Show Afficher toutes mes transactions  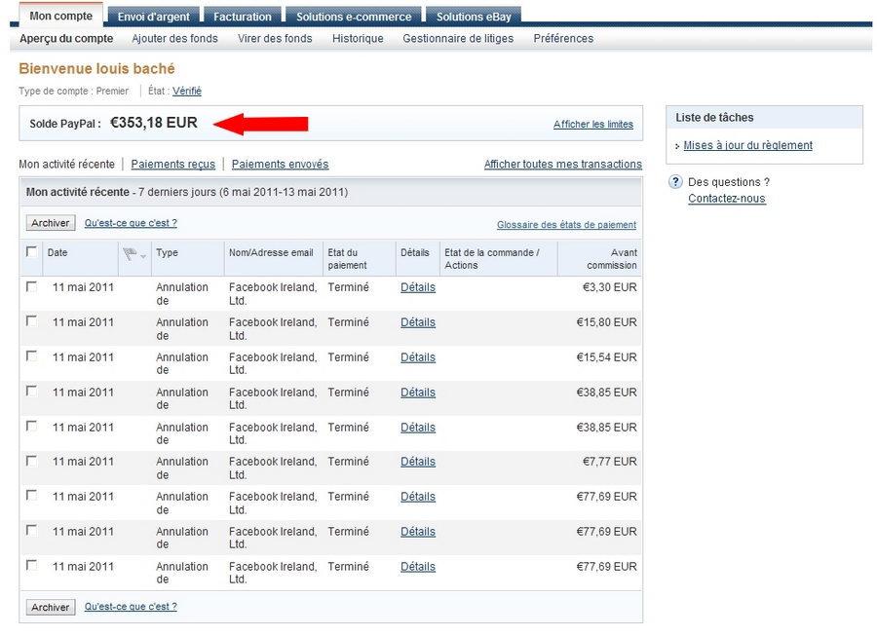563,164
